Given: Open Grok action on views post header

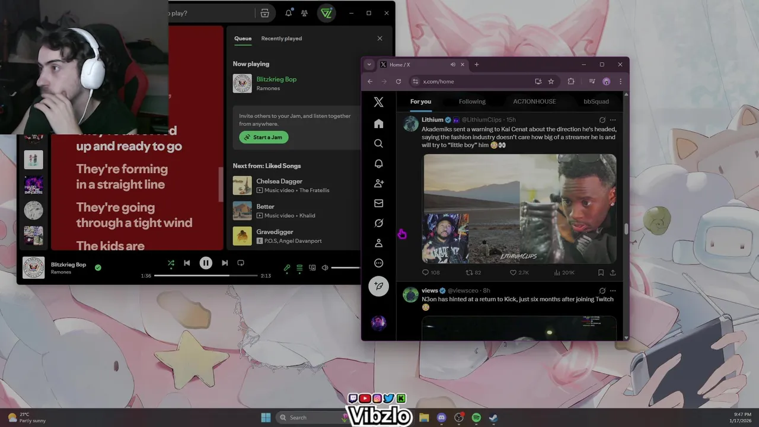Looking at the screenshot, I should click(x=602, y=291).
